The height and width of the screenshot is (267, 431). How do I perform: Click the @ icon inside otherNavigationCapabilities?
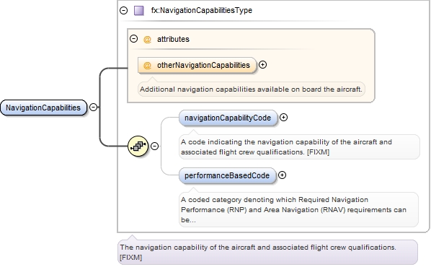coord(147,66)
